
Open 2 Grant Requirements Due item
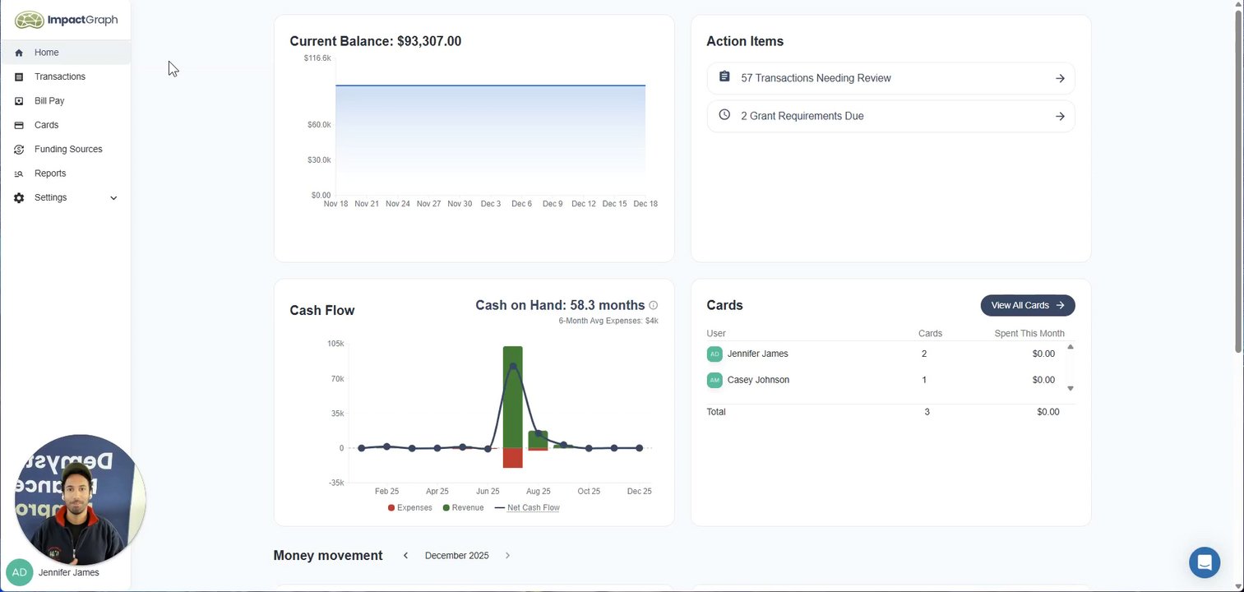coord(890,116)
